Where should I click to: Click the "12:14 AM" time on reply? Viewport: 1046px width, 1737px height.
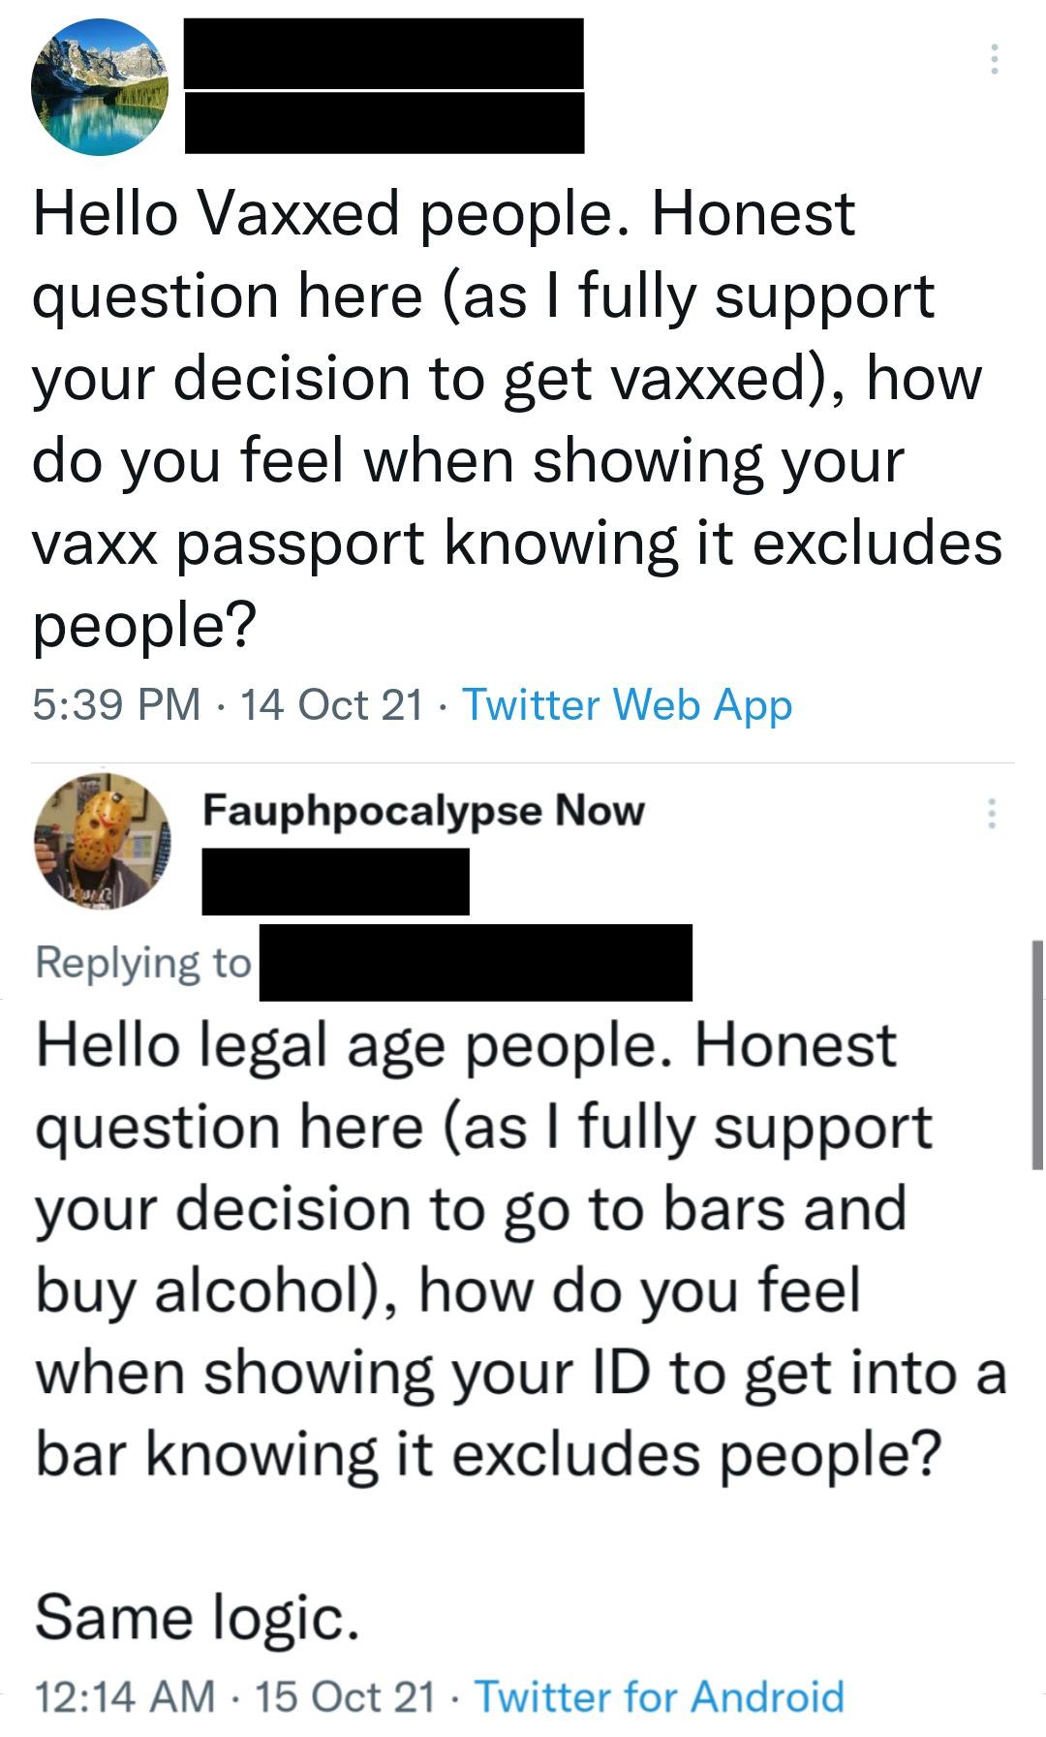(124, 1695)
